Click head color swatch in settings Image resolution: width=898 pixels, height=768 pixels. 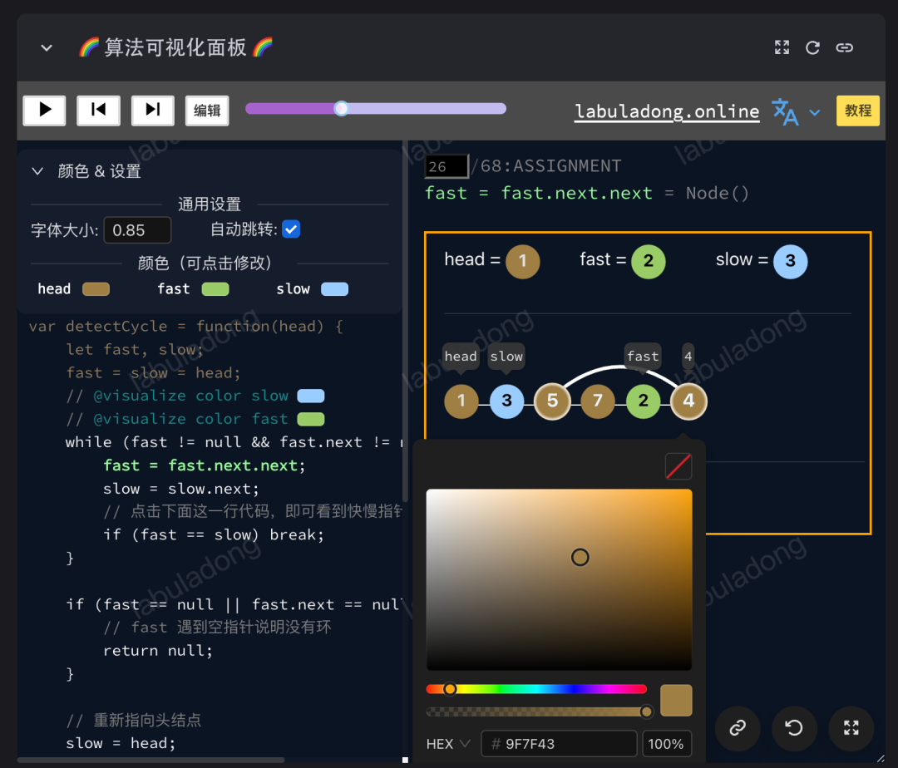coord(96,289)
